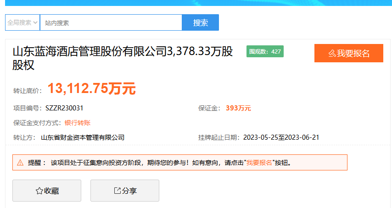Click the 转让底价 label
The height and width of the screenshot is (208, 392).
28,91
